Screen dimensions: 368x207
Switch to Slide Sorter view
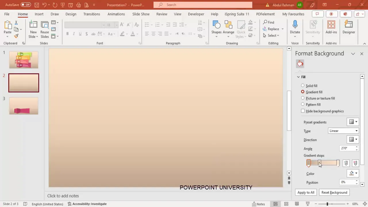286,204
